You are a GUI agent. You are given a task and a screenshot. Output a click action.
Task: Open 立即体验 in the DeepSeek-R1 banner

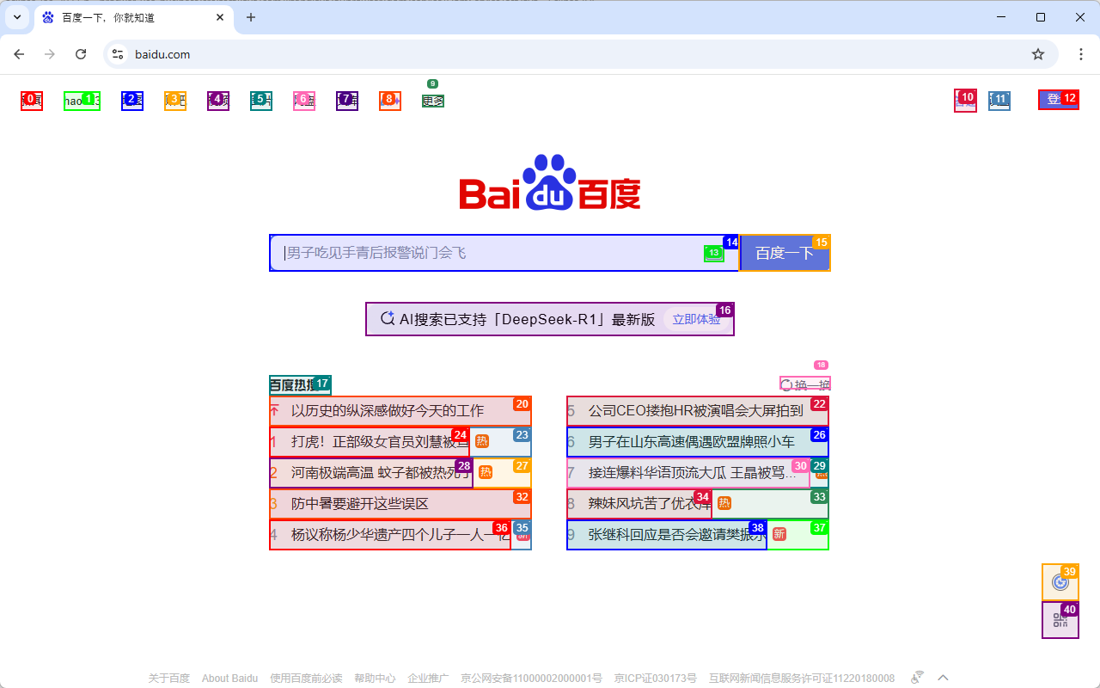696,318
